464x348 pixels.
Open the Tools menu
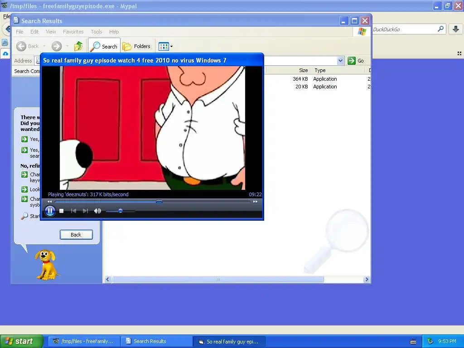(97, 32)
